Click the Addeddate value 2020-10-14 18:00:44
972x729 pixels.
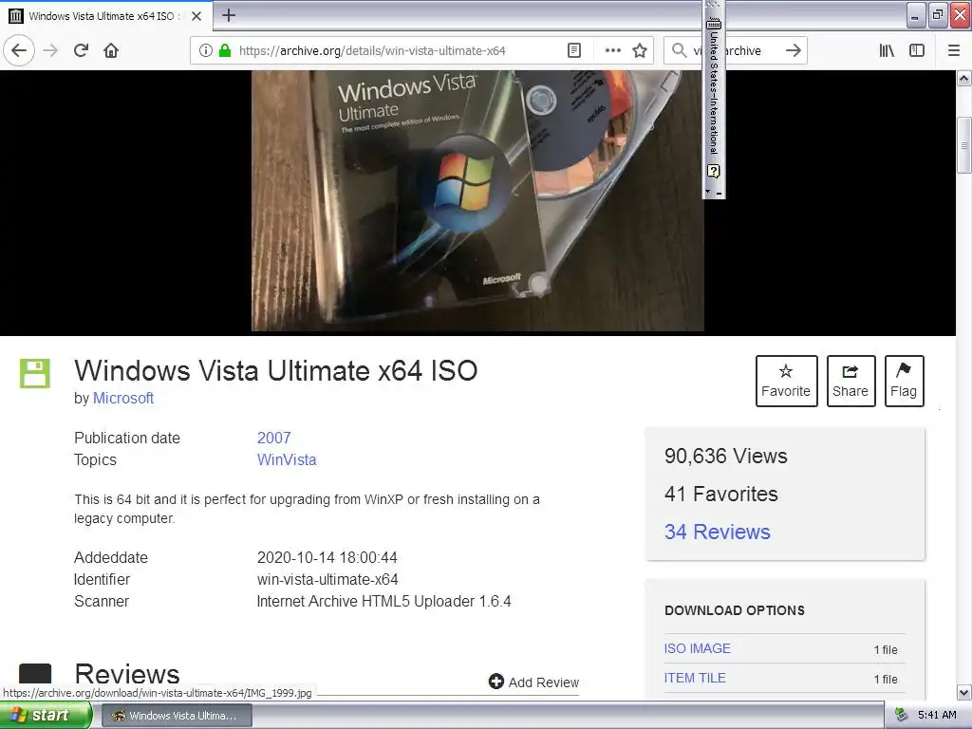click(x=327, y=557)
